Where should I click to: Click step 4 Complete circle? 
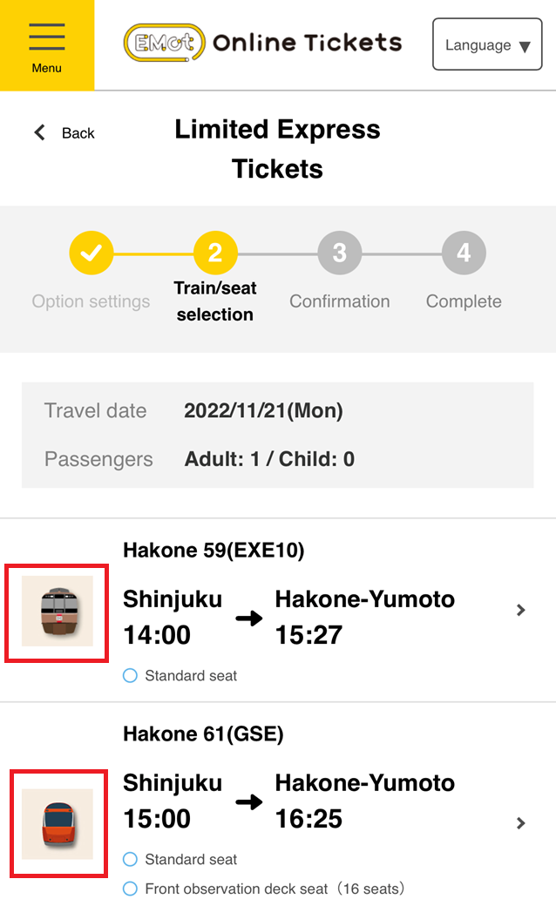[464, 254]
